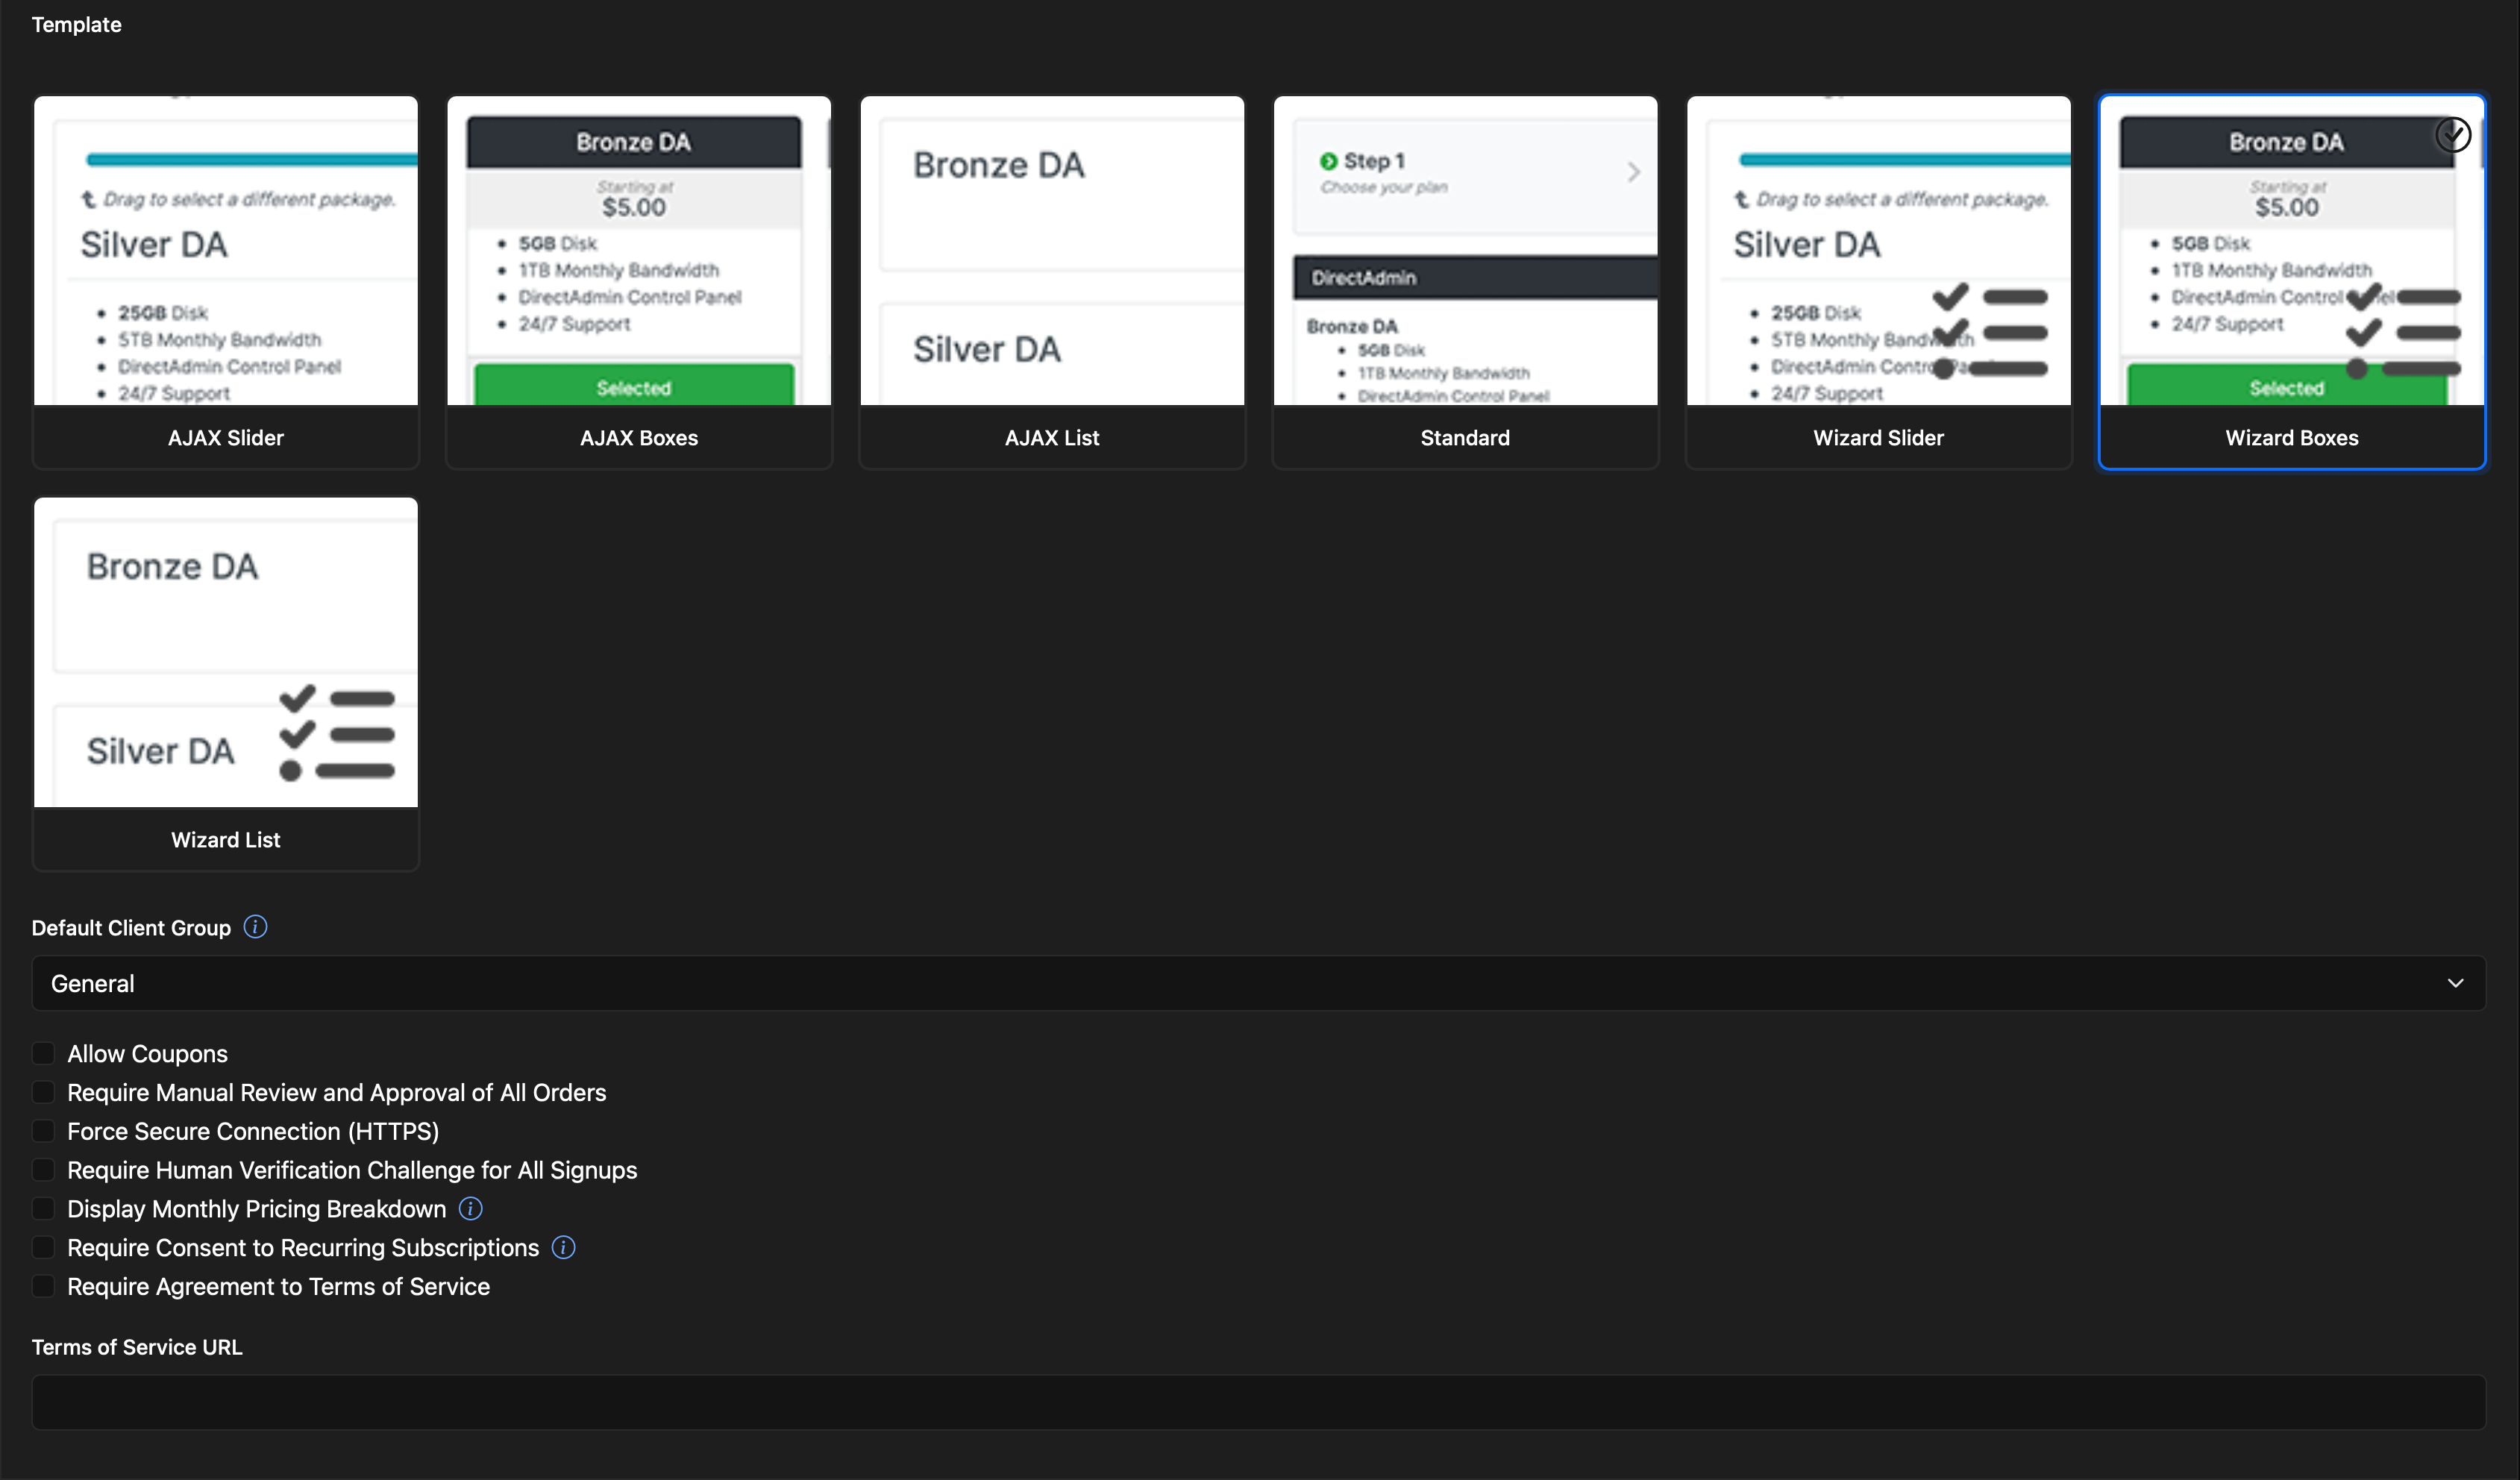The height and width of the screenshot is (1480, 2520).
Task: Click the Wizard List caption label
Action: point(226,840)
